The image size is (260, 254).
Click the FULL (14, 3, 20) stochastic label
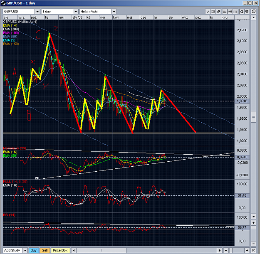coord(15,182)
